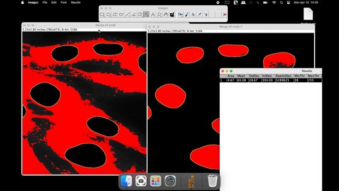
Task: Focus the Merge.tif (red)-1 window title bar
Action: 231,27
